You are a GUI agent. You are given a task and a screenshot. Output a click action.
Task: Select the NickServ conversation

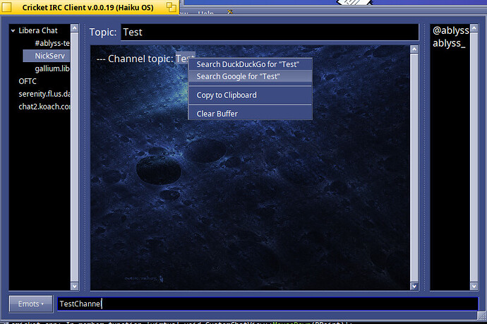click(47, 56)
